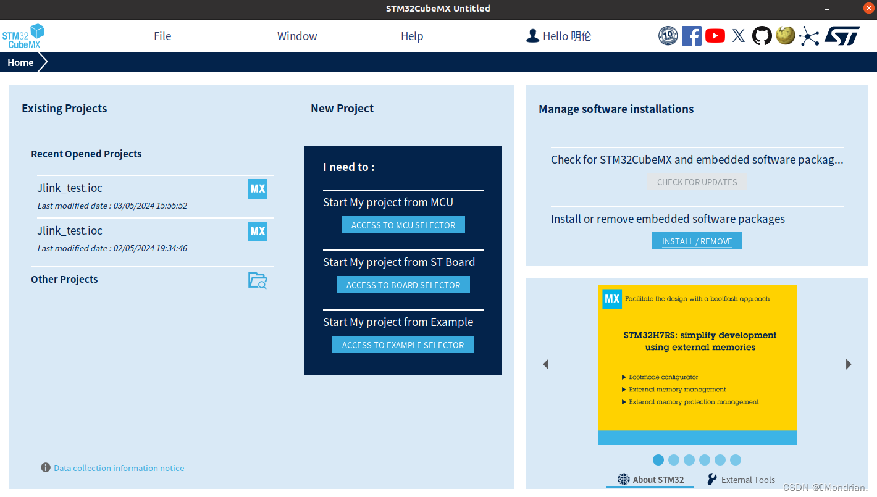877x497 pixels.
Task: Click 'Install or remove embedded software packages' text
Action: click(x=668, y=219)
